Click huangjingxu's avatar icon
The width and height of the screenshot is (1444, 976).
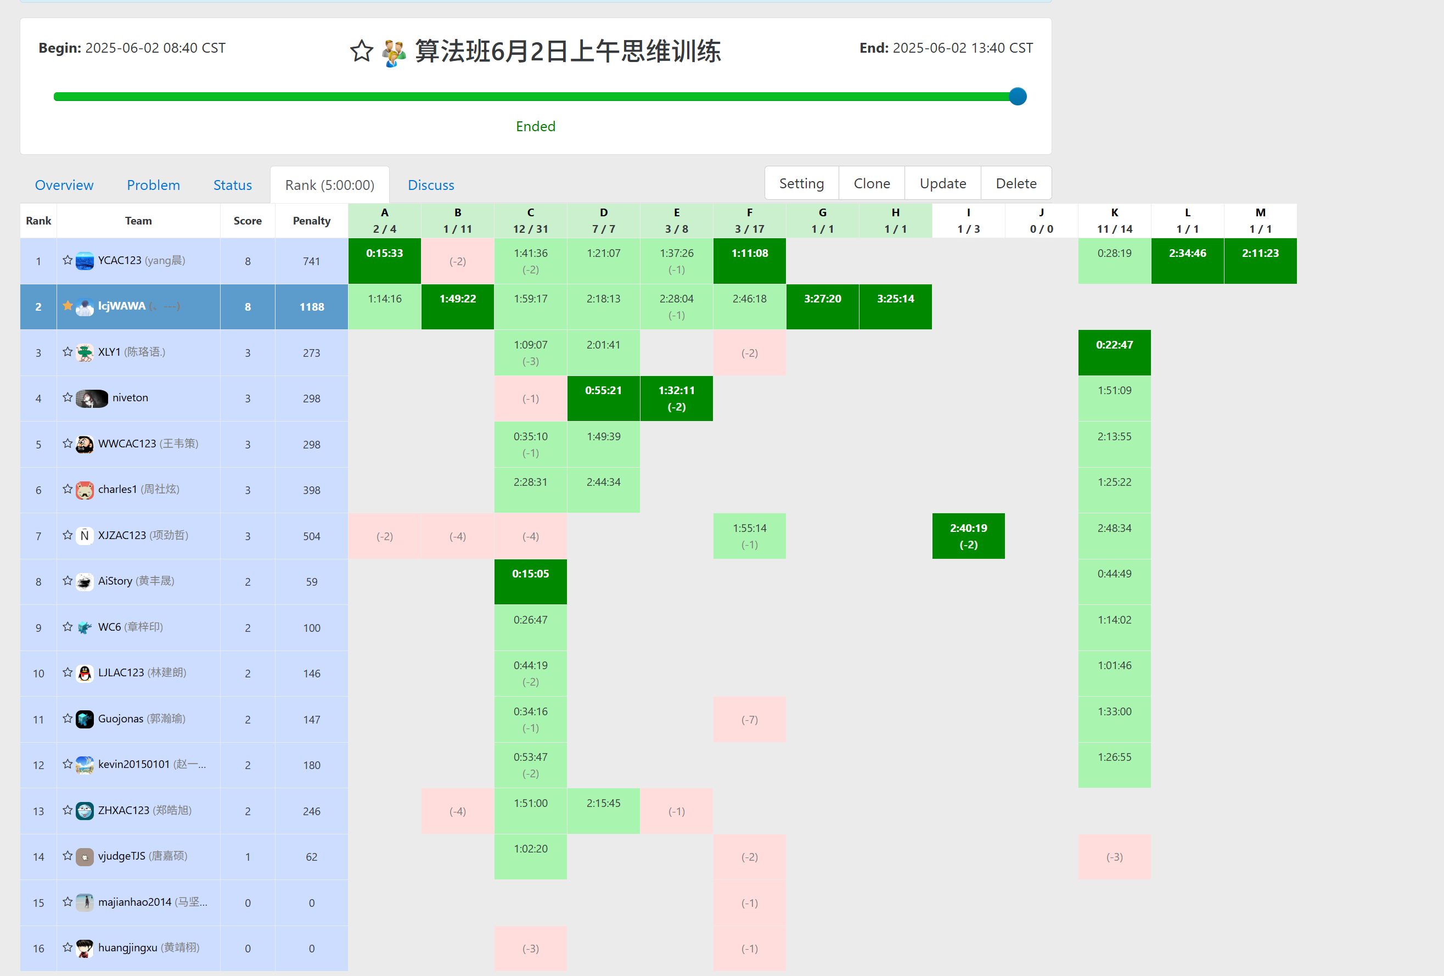(x=85, y=948)
